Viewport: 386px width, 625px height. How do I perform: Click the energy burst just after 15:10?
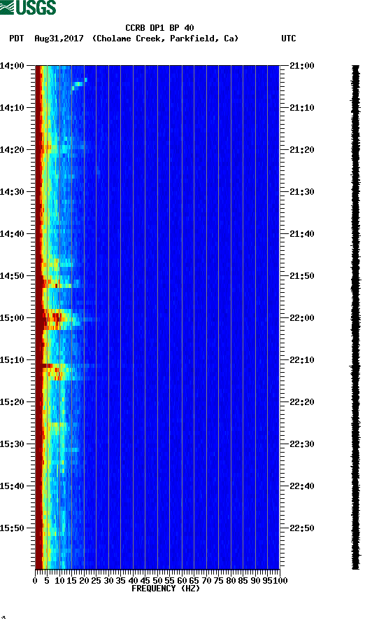point(58,371)
